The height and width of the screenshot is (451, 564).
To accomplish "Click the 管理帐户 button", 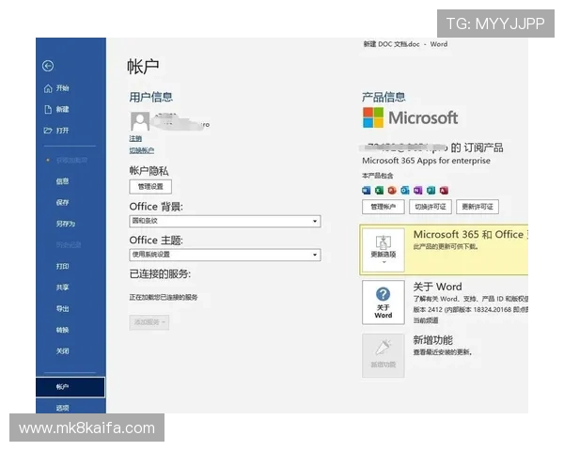I will click(x=384, y=207).
